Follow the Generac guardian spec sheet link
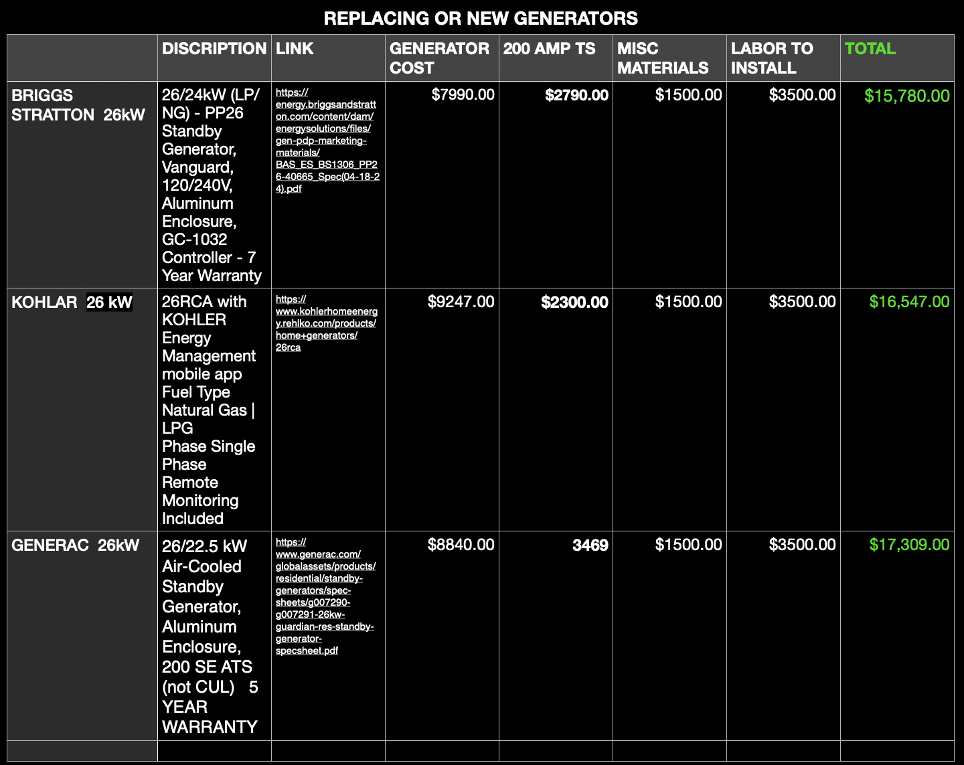The image size is (964, 765). [325, 596]
